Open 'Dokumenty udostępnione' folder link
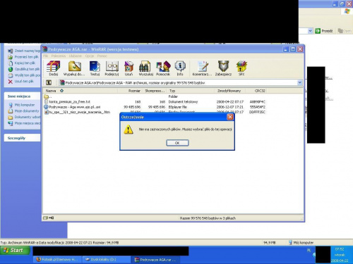 point(24,117)
